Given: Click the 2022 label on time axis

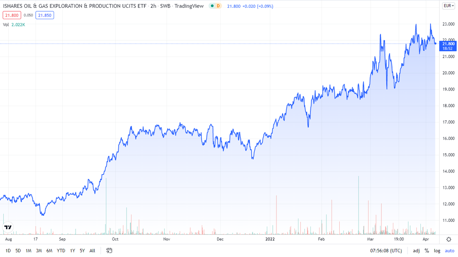Looking at the screenshot, I should pos(270,239).
